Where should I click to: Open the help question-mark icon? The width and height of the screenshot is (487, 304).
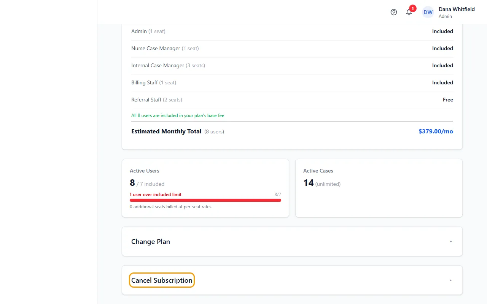click(394, 12)
